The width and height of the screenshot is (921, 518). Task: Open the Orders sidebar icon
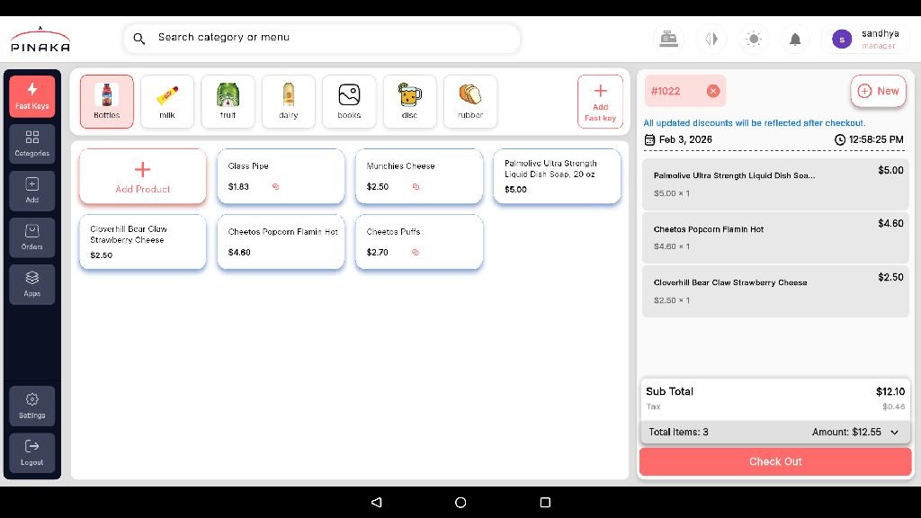point(32,237)
